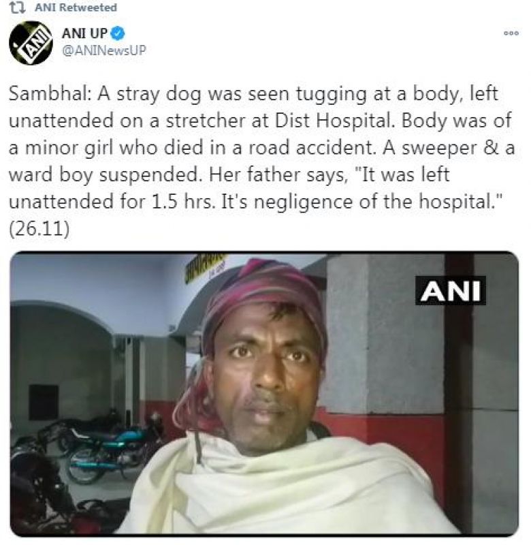
Task: Select the "(26.11)" date text
Action: click(39, 229)
